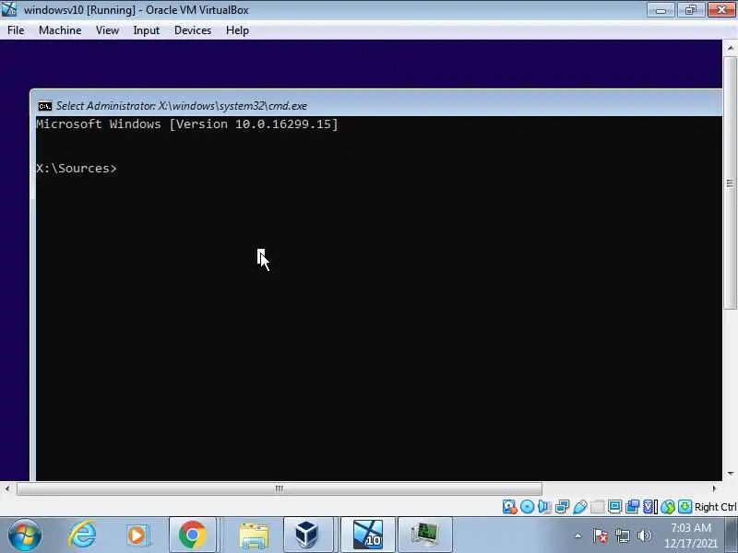738x553 pixels.
Task: Click the display status icon
Action: pos(614,506)
